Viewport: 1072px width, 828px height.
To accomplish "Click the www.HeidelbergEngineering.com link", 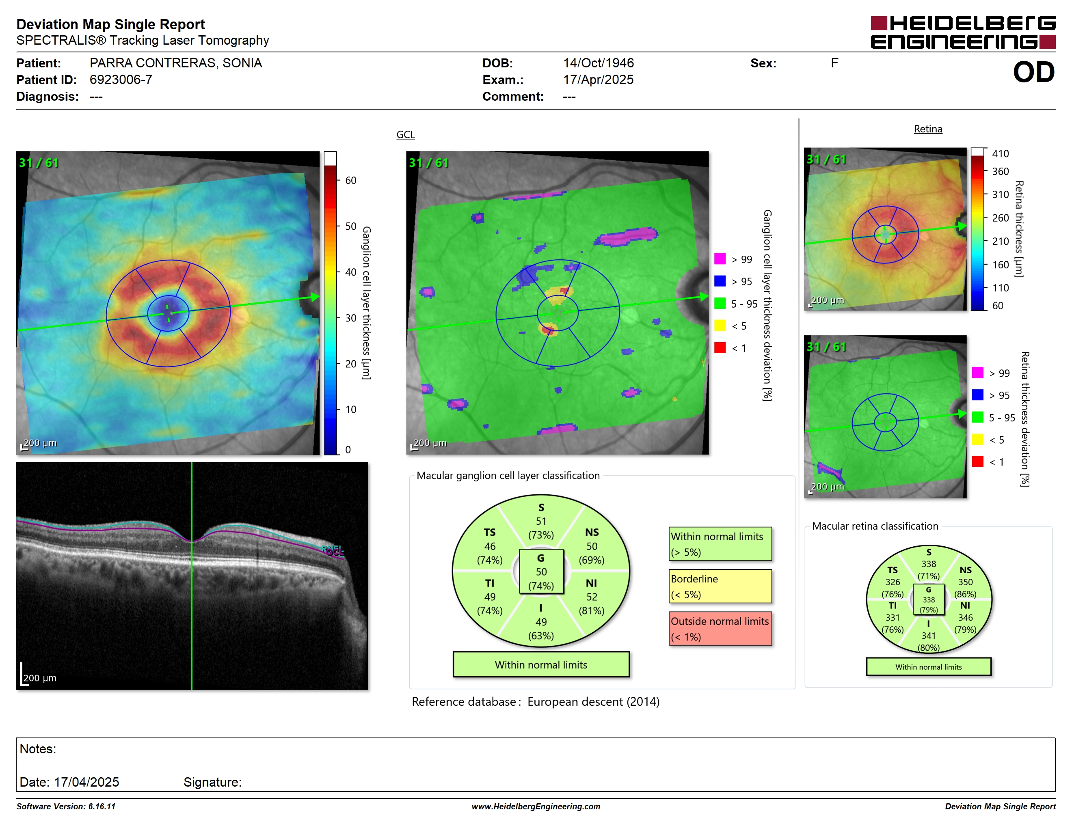I will 536,806.
